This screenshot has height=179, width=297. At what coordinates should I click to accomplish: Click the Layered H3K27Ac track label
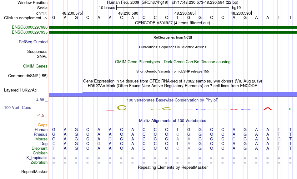tap(20, 90)
